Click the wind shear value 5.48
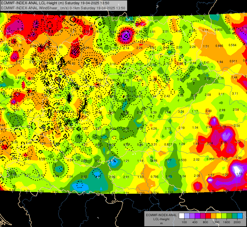This screenshot has height=227, width=247. pyautogui.click(x=113, y=32)
